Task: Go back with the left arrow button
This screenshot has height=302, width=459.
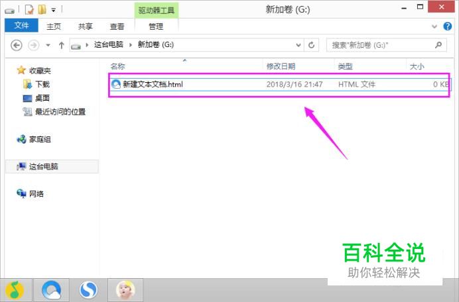Action: pos(17,45)
